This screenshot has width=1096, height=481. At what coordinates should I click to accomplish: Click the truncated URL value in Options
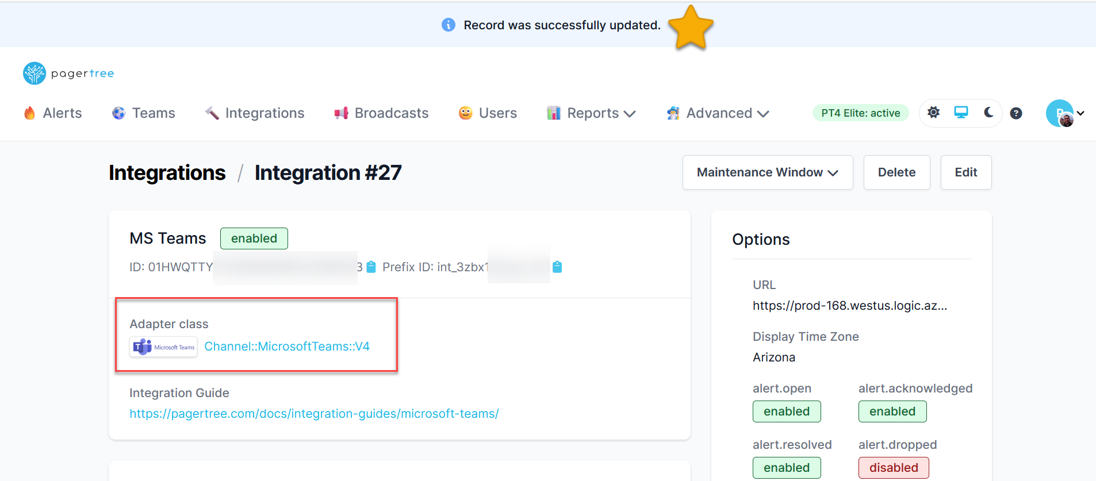pyautogui.click(x=850, y=306)
